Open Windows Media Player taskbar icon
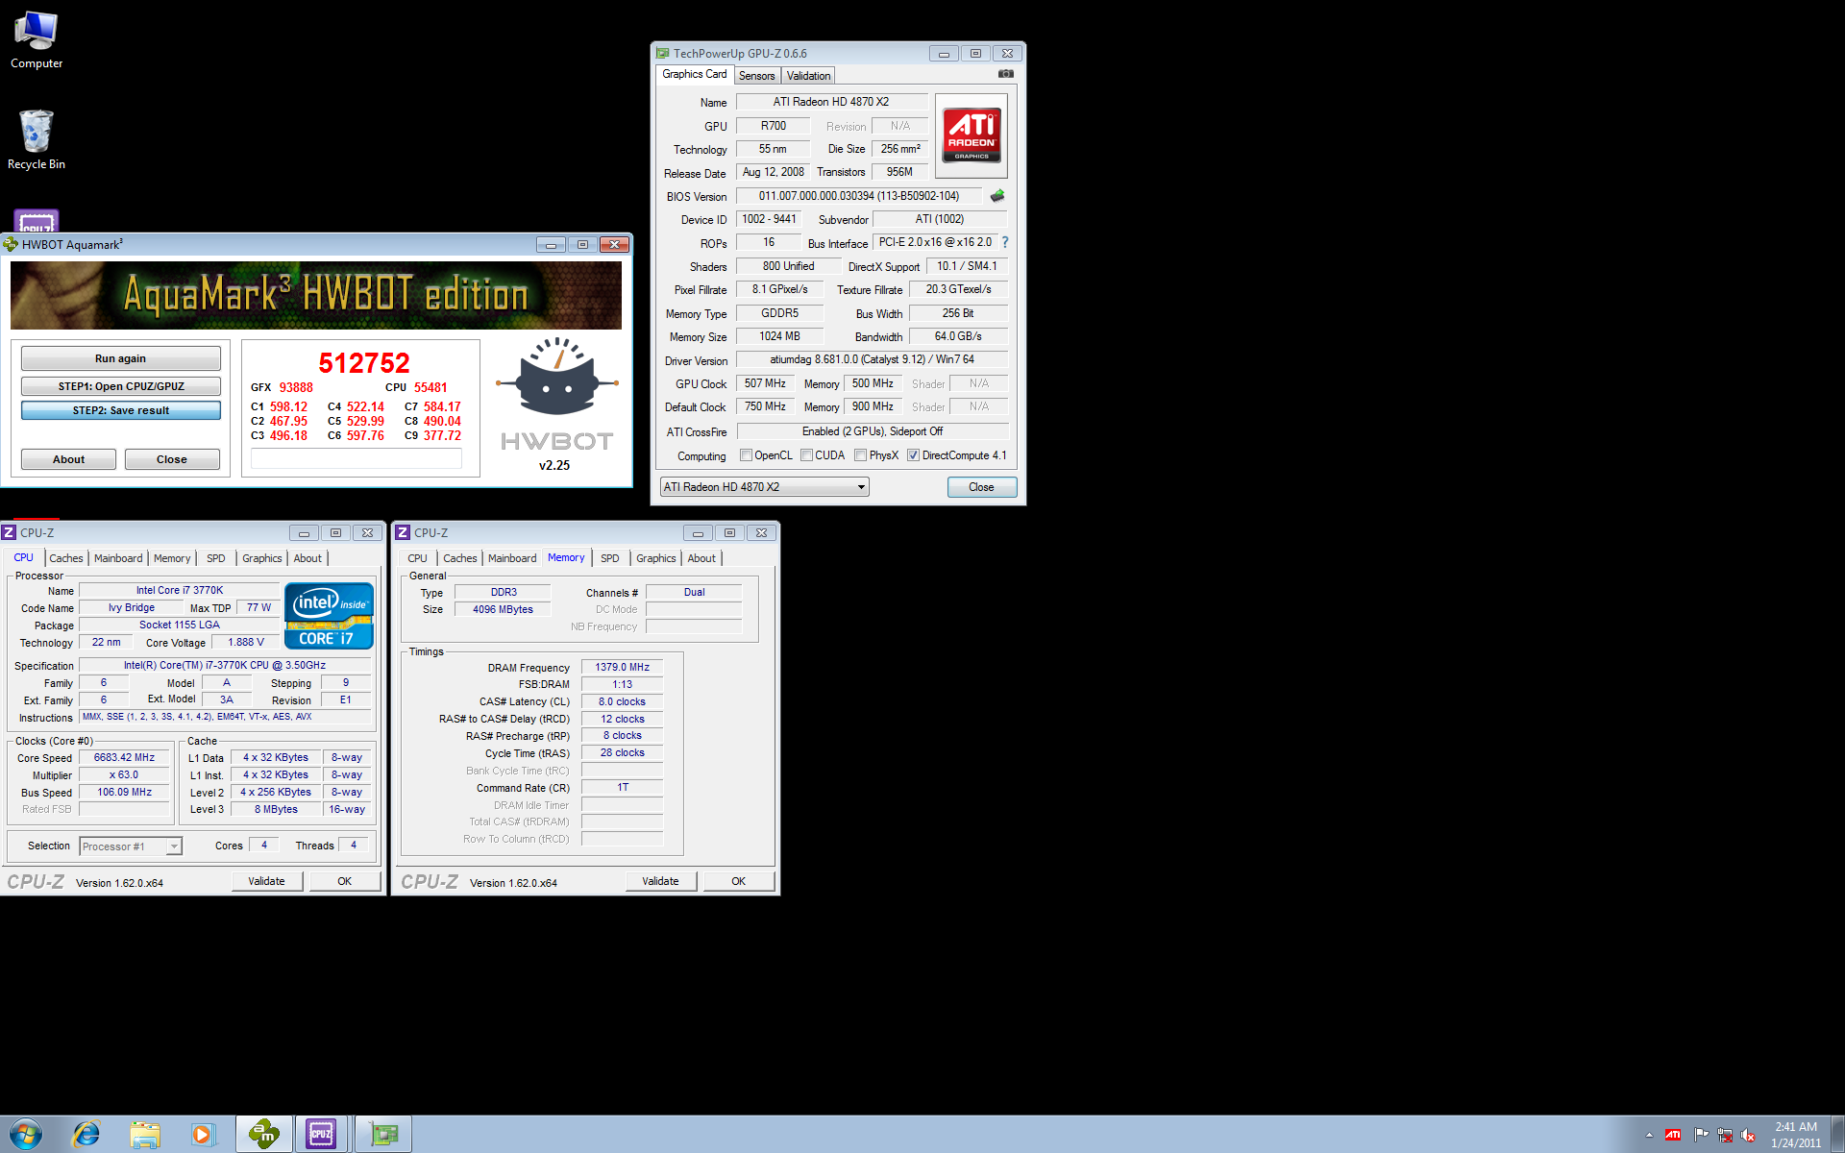 pyautogui.click(x=203, y=1135)
